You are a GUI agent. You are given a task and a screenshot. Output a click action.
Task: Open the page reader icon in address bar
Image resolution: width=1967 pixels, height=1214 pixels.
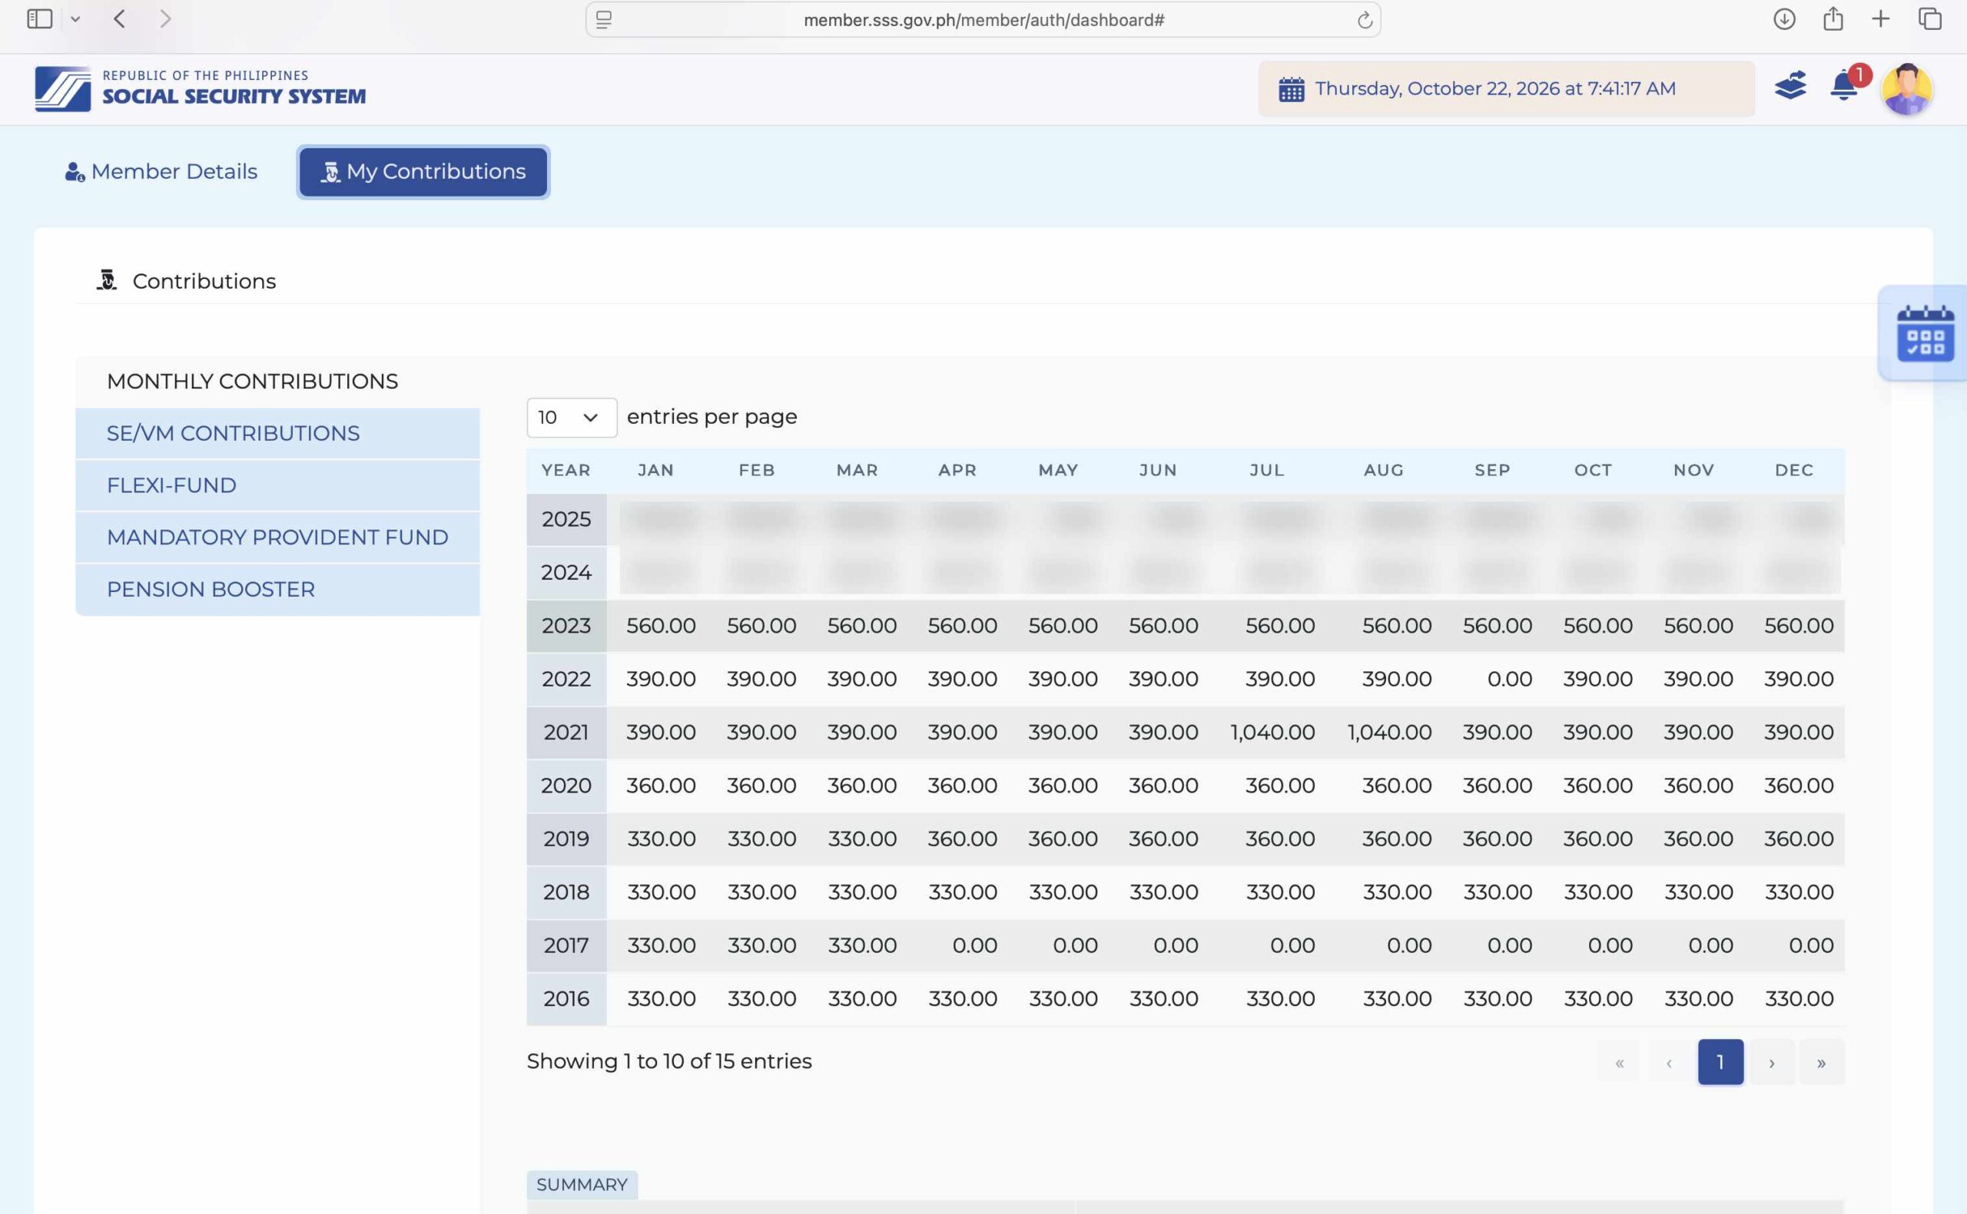tap(604, 19)
